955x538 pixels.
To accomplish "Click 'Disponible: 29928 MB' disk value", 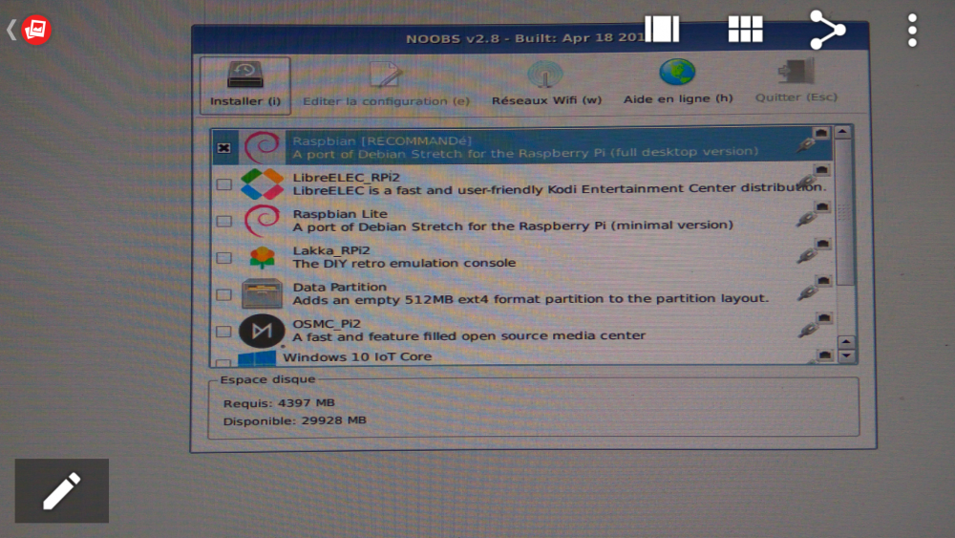I will pyautogui.click(x=295, y=421).
